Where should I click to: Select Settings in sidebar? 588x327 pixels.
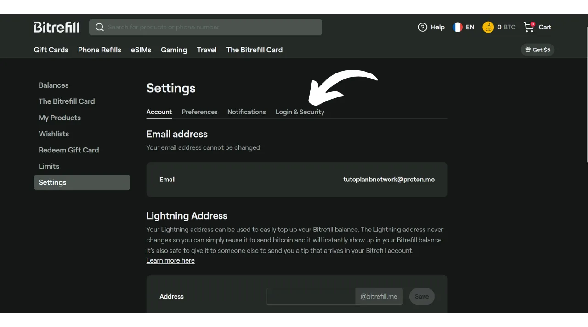coord(82,182)
